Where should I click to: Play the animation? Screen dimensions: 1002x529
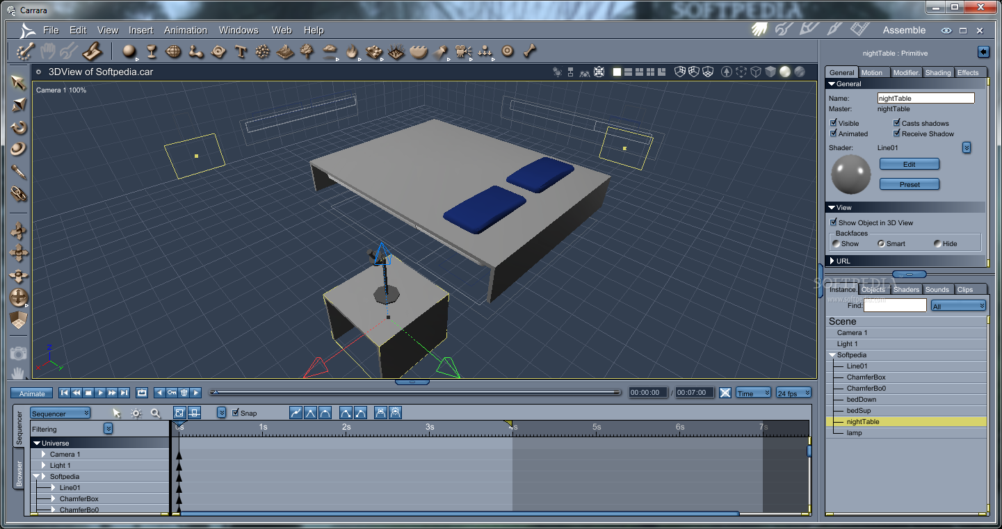[101, 393]
